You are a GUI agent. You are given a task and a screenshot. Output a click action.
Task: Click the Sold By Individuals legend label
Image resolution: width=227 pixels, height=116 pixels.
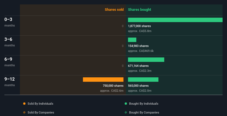40,104
